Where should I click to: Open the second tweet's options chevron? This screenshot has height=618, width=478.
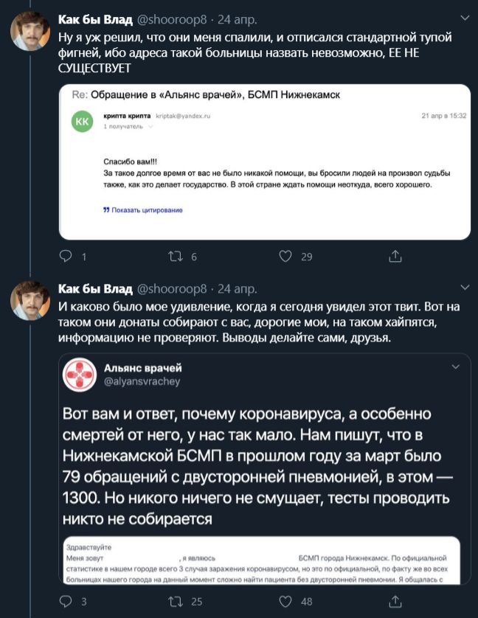[465, 288]
